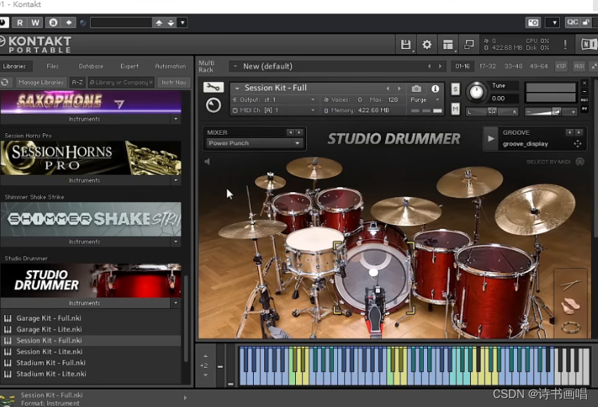Screen dimensions: 598x407
Task: Expand Shimmer Shake Strike Instruments arrow
Action: click(176, 242)
